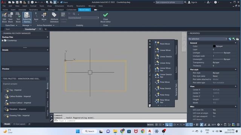Viewport: 241px width, 135px height.
Task: Click Share button in title bar
Action: tap(64, 2)
